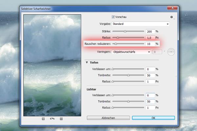Image resolution: width=197 pixels, height=131 pixels.
Task: Click the Rauschen reduzieren field showing 10
Action: tap(150, 44)
